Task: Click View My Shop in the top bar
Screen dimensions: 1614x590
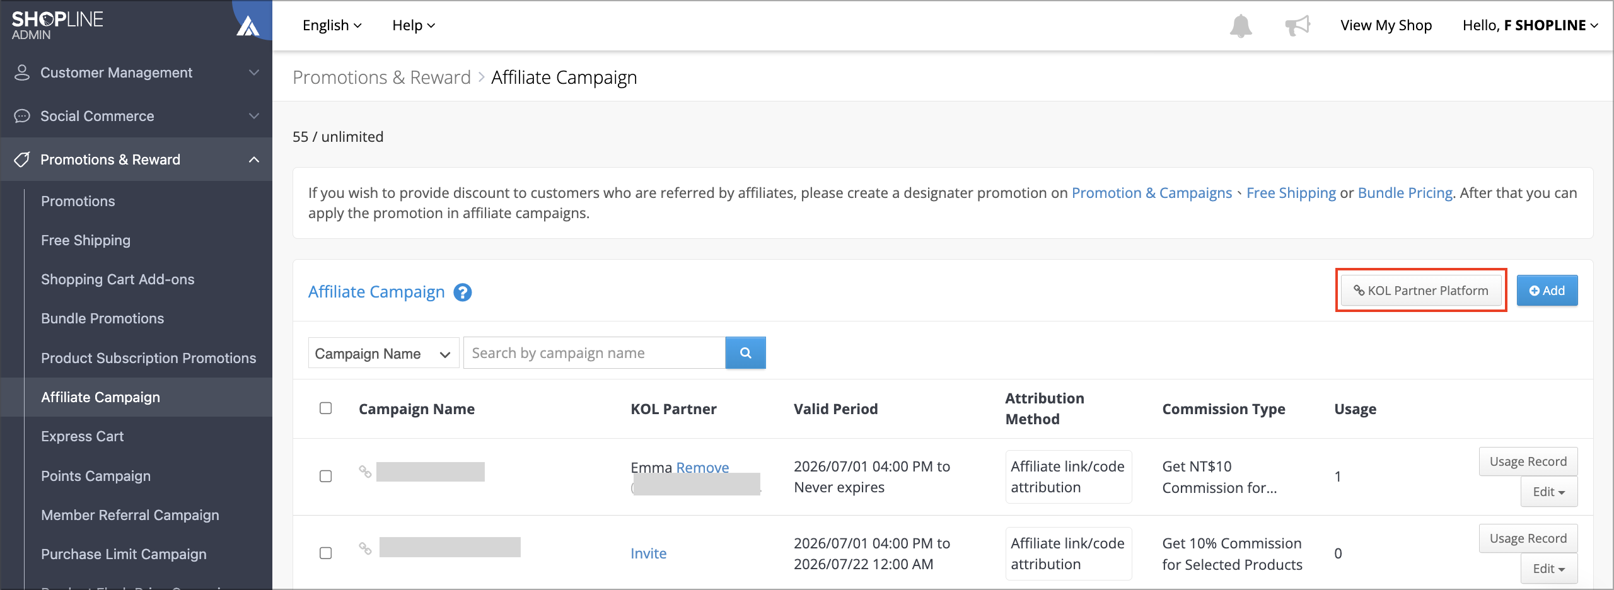Action: [x=1386, y=25]
